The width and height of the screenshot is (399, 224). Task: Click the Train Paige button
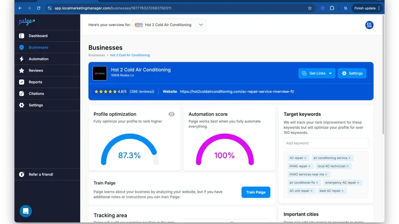[x=256, y=192]
